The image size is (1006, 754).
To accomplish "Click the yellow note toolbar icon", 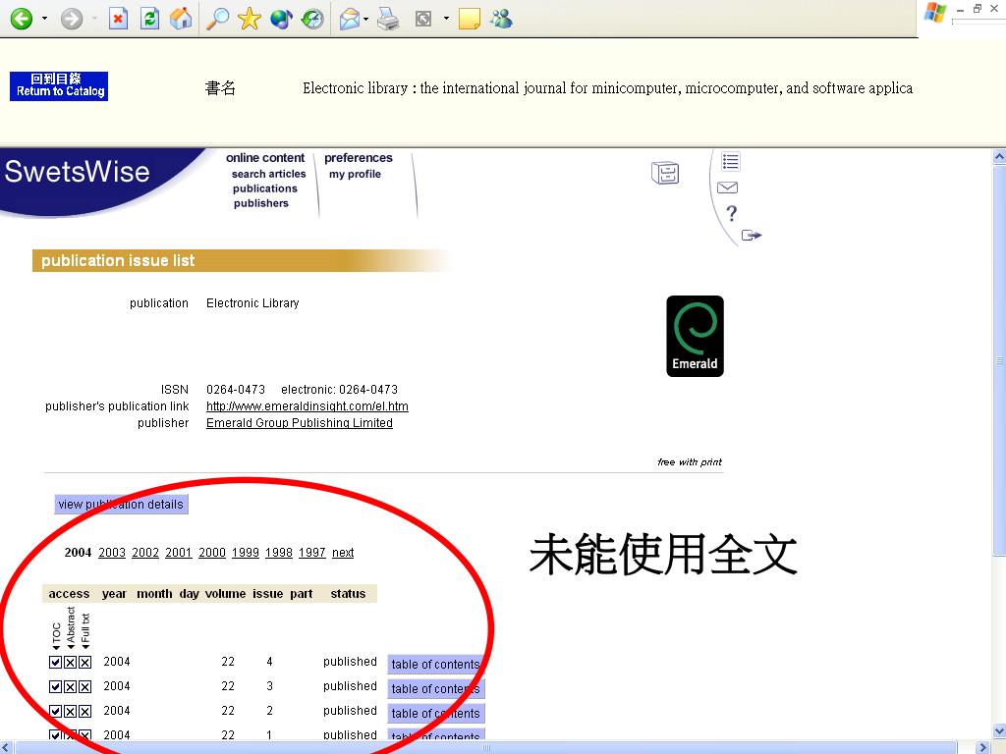I will (470, 19).
